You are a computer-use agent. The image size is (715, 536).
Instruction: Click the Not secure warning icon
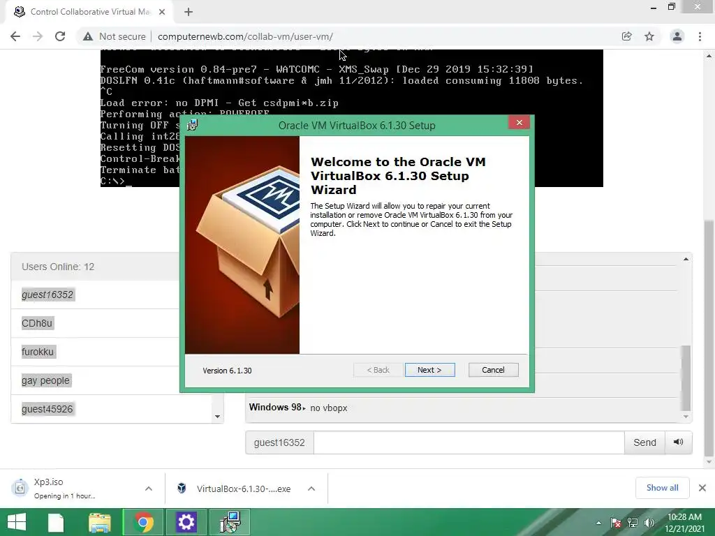tap(88, 36)
